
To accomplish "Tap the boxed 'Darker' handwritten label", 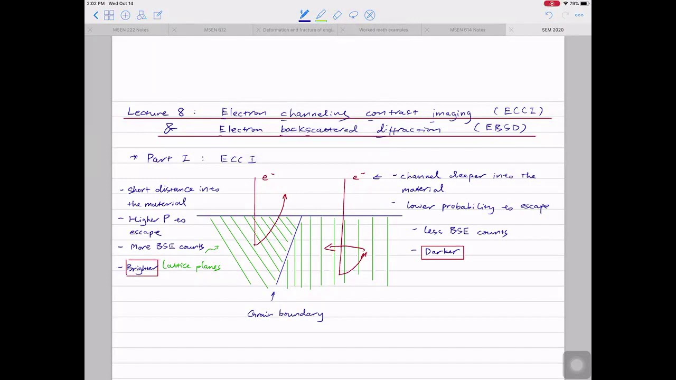I will (443, 252).
